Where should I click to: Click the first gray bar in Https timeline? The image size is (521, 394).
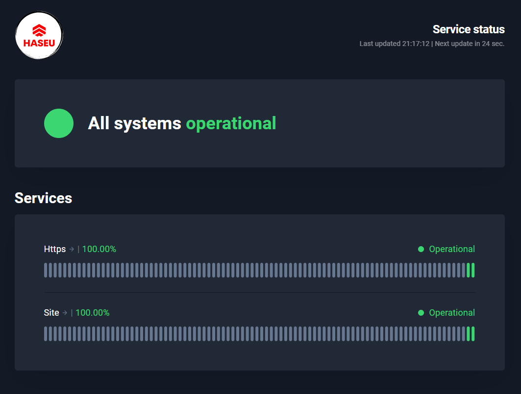46,270
